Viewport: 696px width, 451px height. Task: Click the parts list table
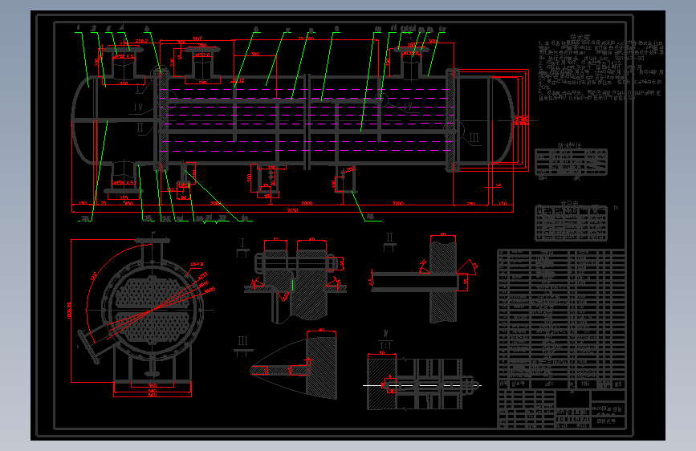pyautogui.click(x=561, y=319)
